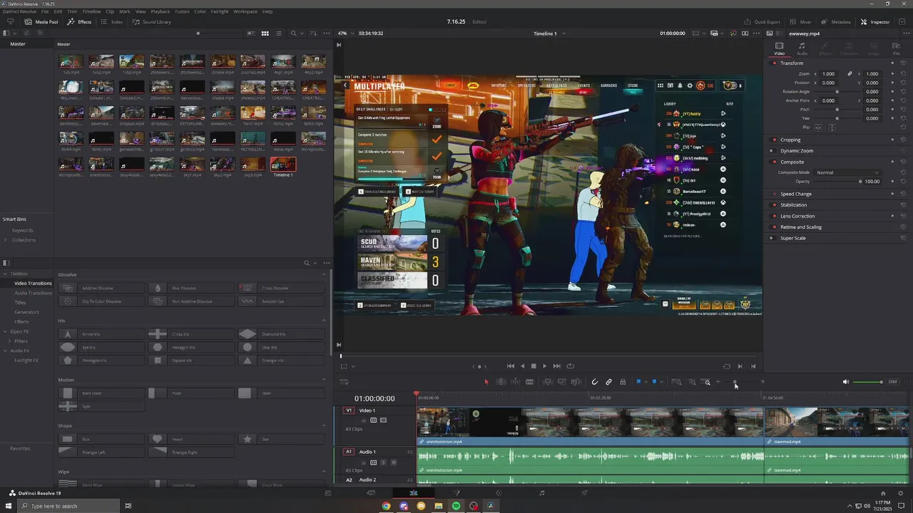Toggle the Position Lock padlock icon
The height and width of the screenshot is (513, 913).
click(x=623, y=382)
